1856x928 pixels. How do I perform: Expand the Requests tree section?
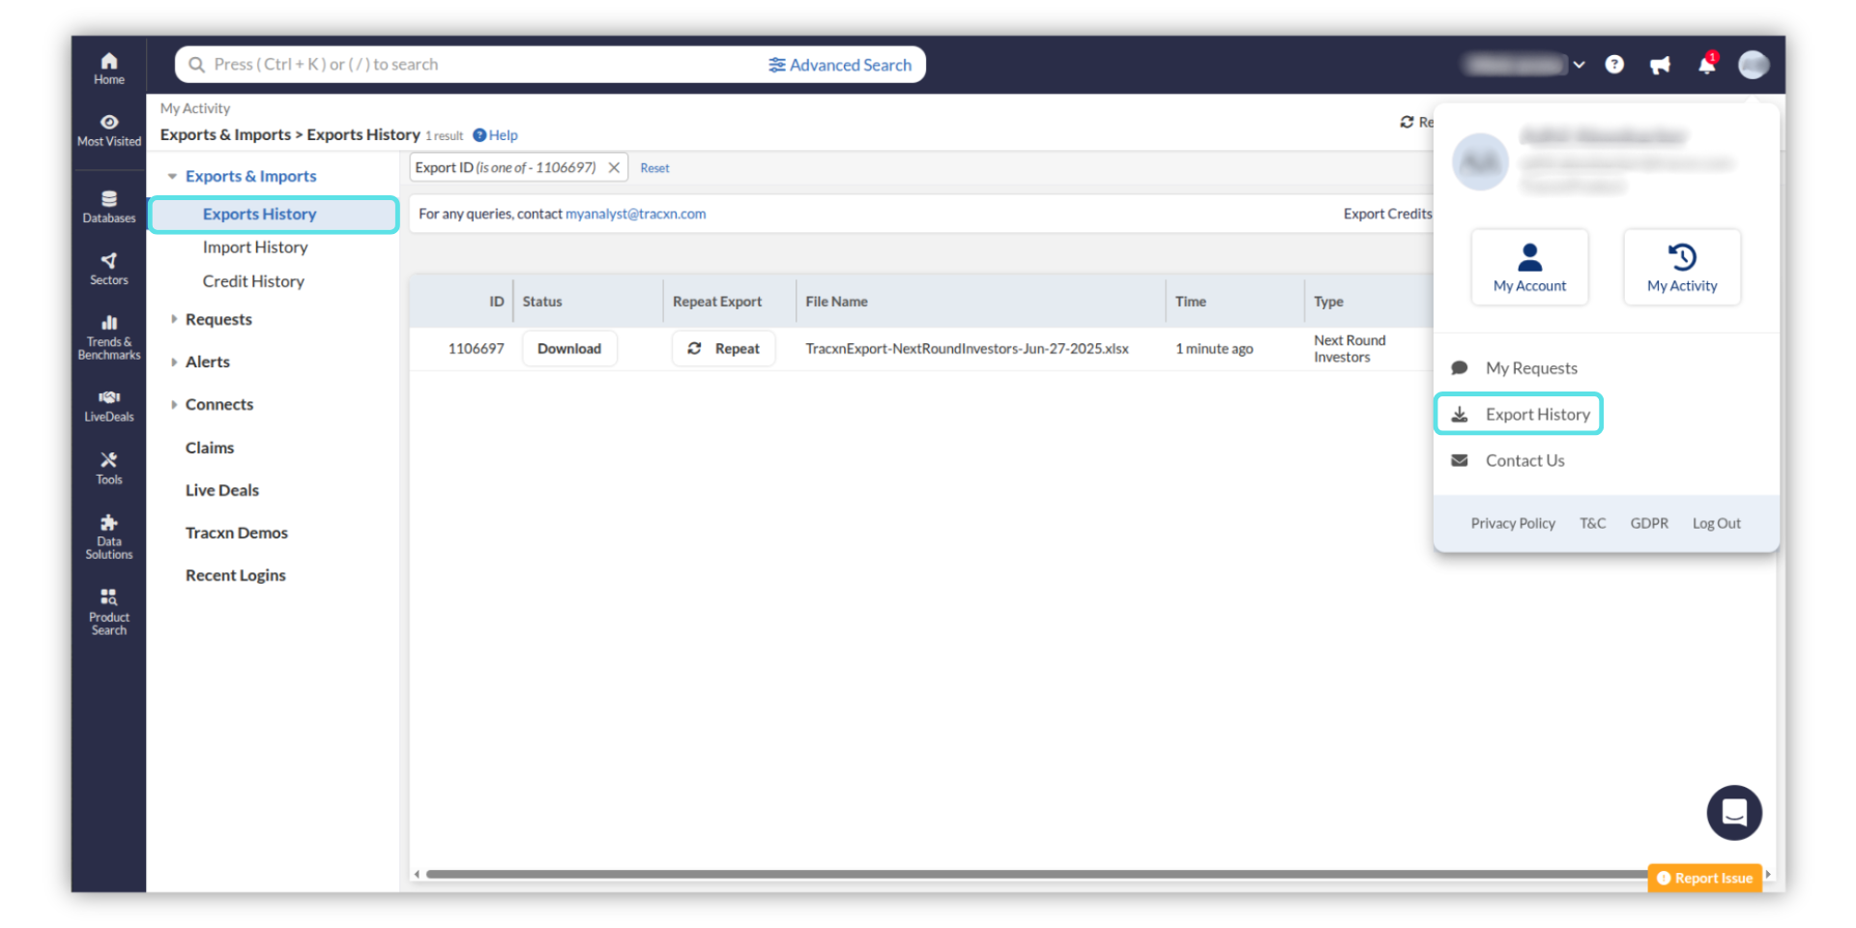click(x=173, y=319)
